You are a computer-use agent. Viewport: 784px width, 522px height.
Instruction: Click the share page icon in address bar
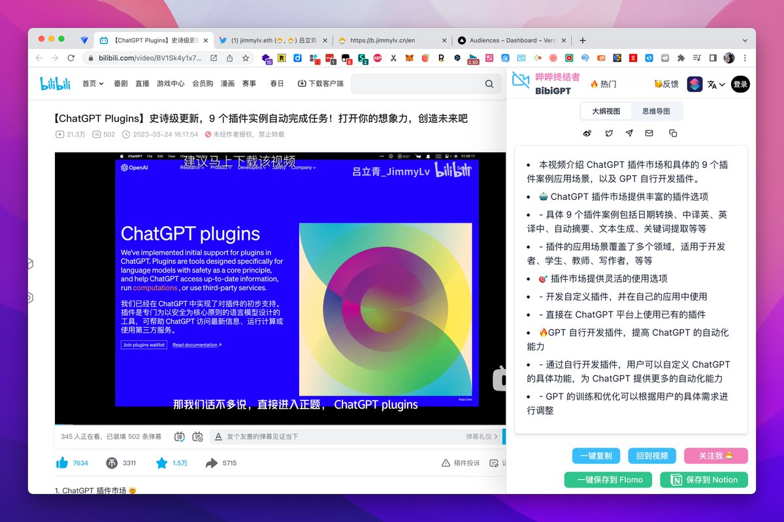[229, 58]
